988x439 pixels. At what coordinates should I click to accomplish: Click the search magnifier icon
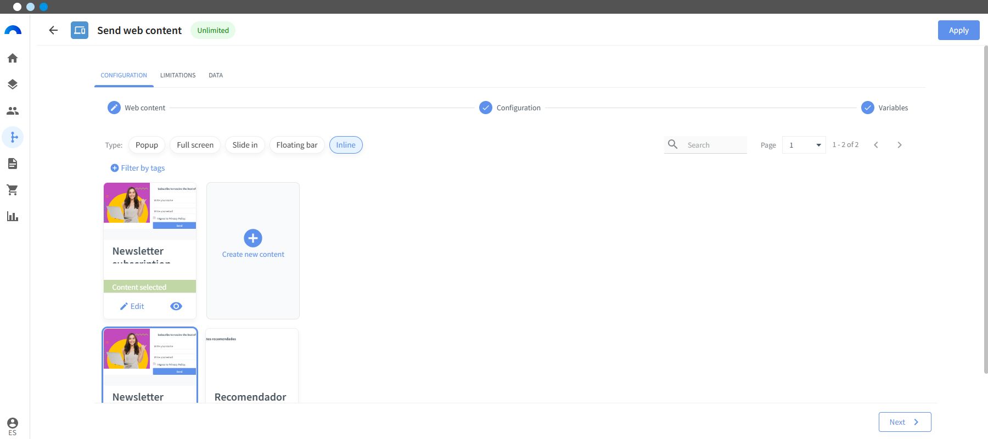coord(673,144)
